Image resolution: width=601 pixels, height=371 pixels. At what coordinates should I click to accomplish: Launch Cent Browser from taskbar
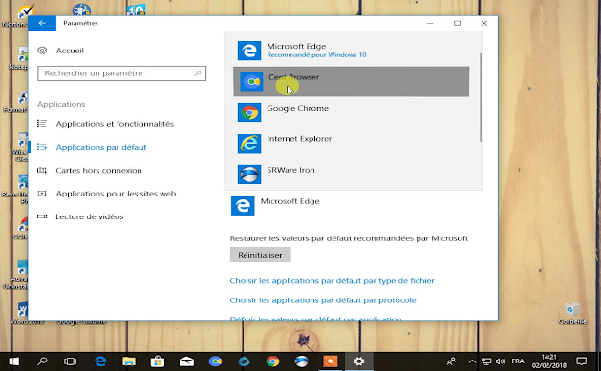pyautogui.click(x=215, y=361)
